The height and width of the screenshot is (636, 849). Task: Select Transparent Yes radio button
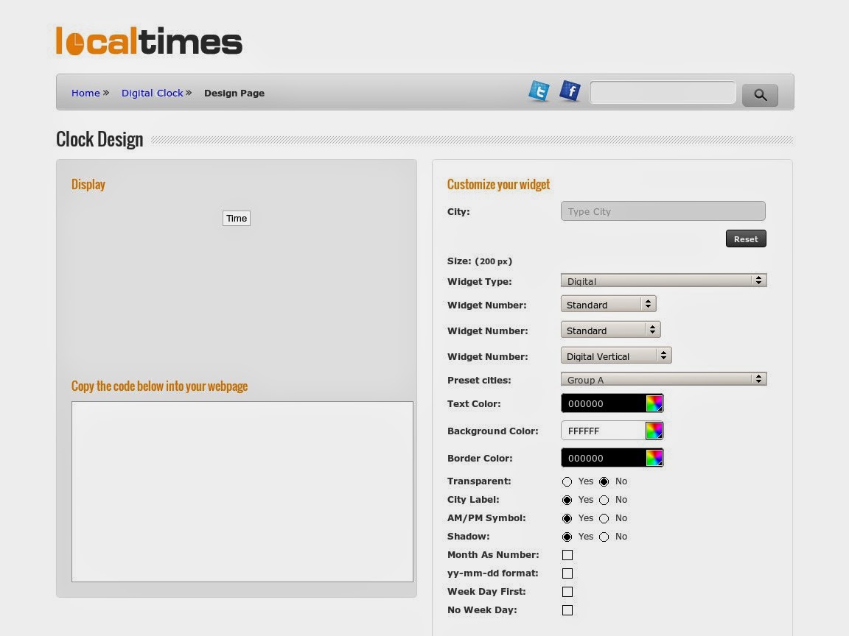pos(567,481)
